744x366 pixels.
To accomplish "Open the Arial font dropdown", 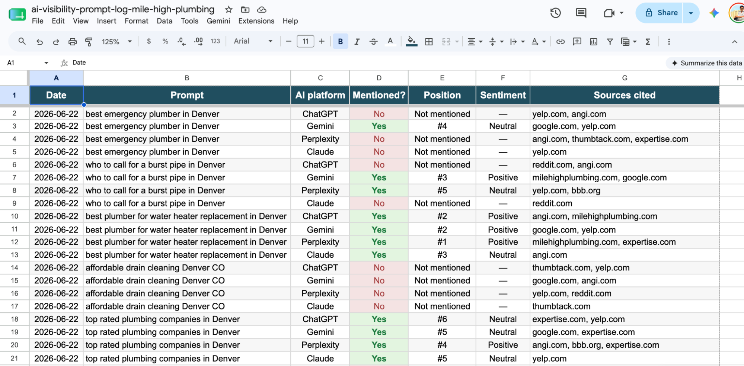I will click(253, 41).
